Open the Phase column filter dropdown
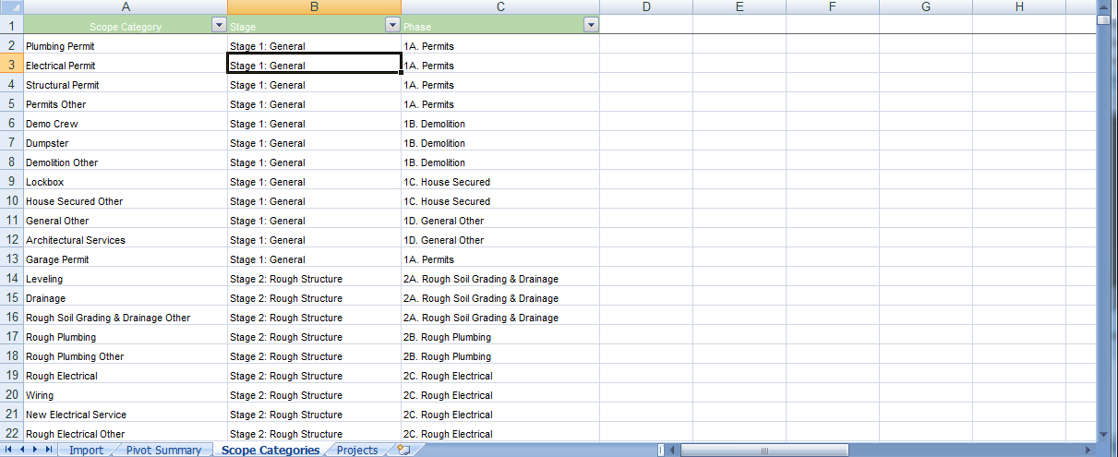This screenshot has width=1118, height=457. (591, 26)
